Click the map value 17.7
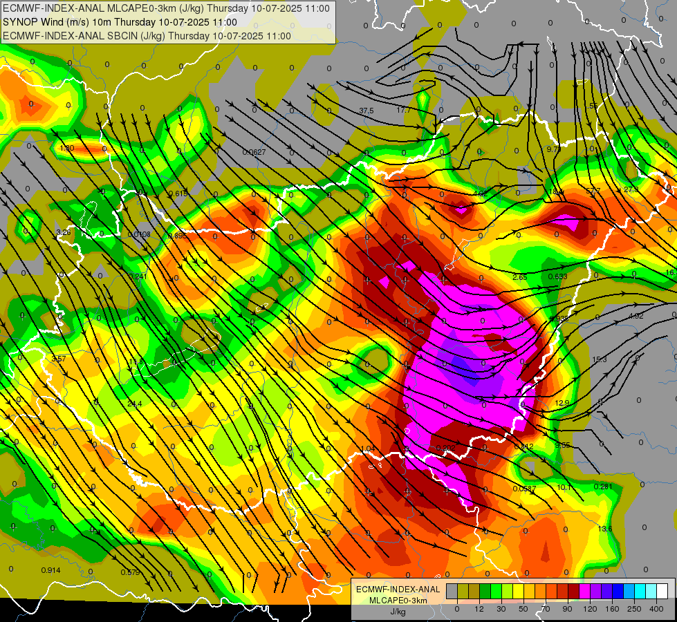Viewport: 677px width, 622px height. pos(403,110)
